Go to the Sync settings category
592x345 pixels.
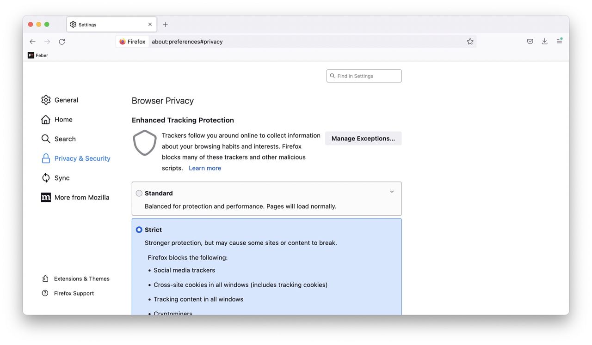62,178
